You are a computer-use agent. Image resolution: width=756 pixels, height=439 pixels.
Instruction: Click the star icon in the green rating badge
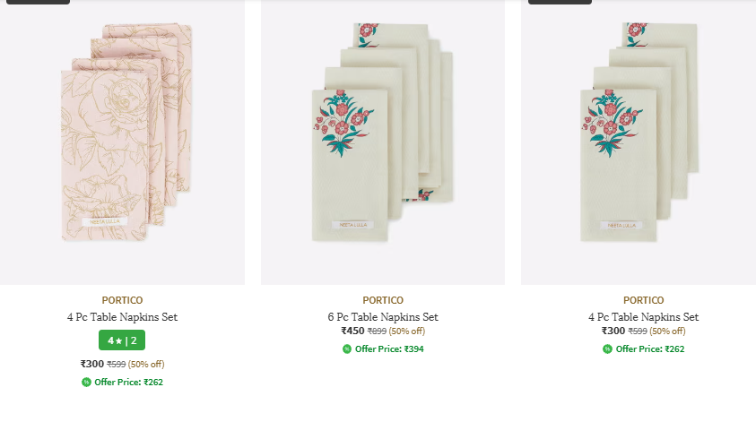[118, 341]
